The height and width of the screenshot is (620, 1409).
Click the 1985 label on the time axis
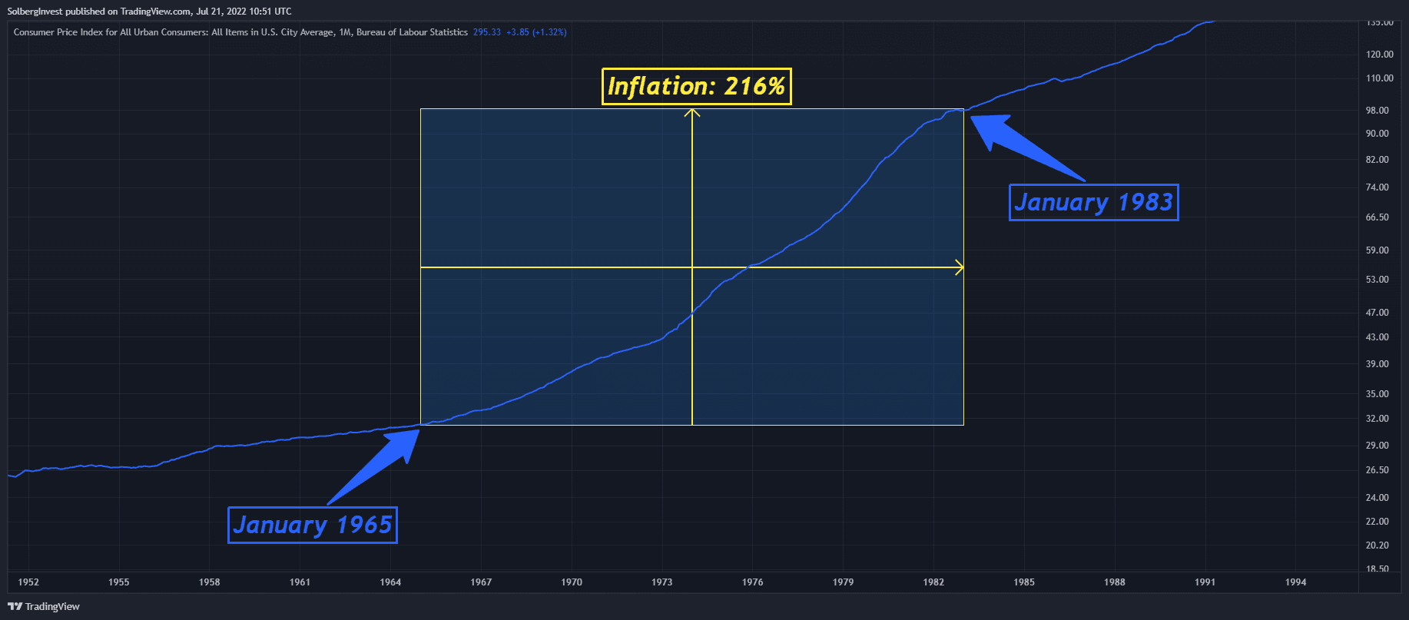coord(1024,582)
